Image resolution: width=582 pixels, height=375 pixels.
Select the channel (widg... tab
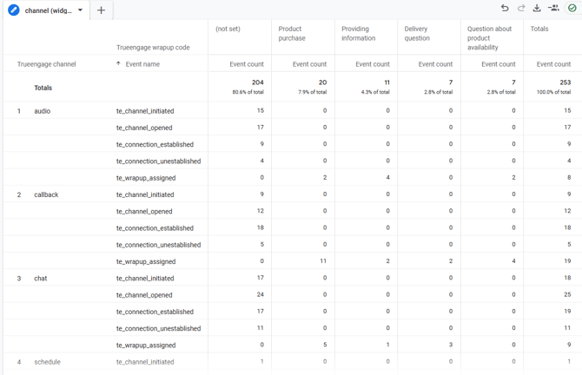coord(50,10)
